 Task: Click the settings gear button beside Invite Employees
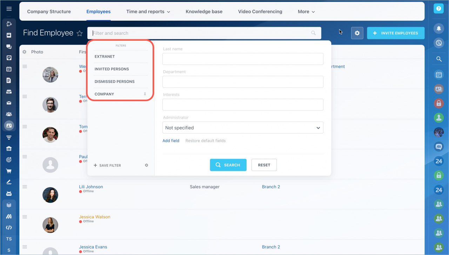357,33
